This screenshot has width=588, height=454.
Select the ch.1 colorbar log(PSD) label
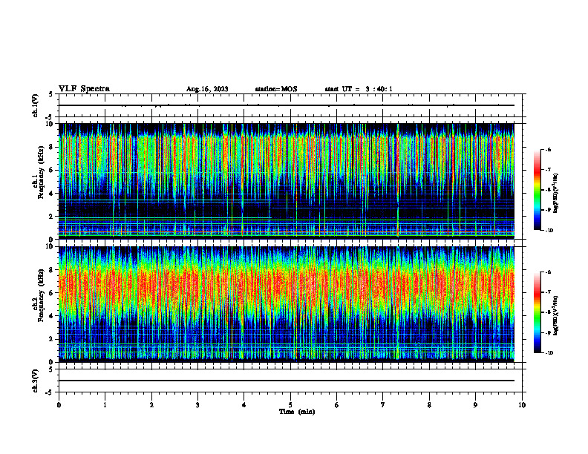click(556, 194)
